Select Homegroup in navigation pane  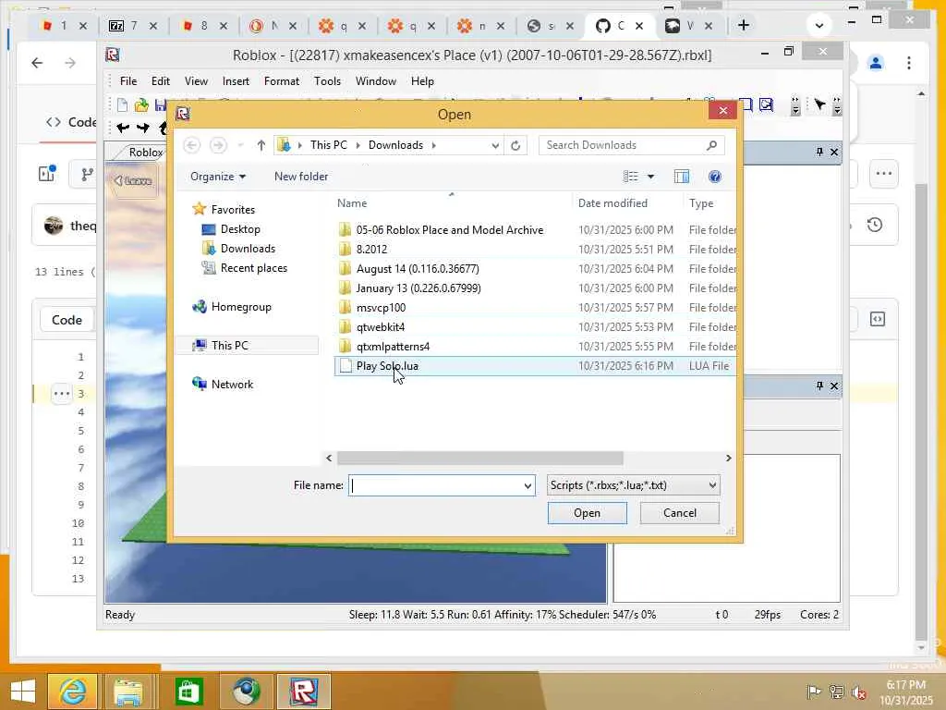[x=241, y=307]
